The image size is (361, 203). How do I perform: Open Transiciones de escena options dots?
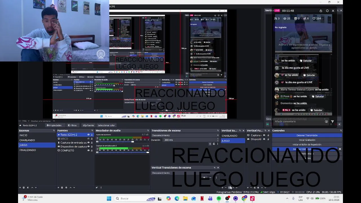click(x=217, y=144)
